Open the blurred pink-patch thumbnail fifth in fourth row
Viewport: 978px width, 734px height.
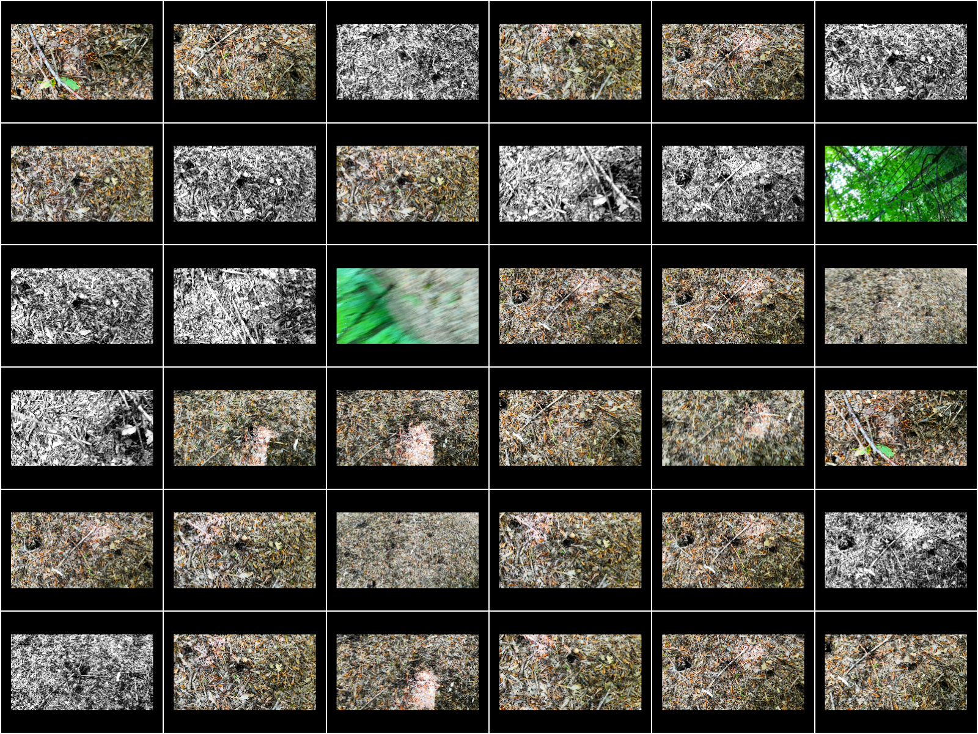[x=733, y=428]
